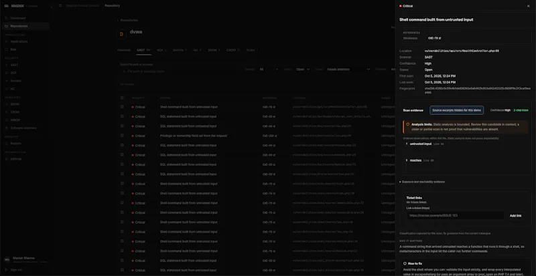
Task: Click the search magnifier icon in filter box
Action: (125, 72)
